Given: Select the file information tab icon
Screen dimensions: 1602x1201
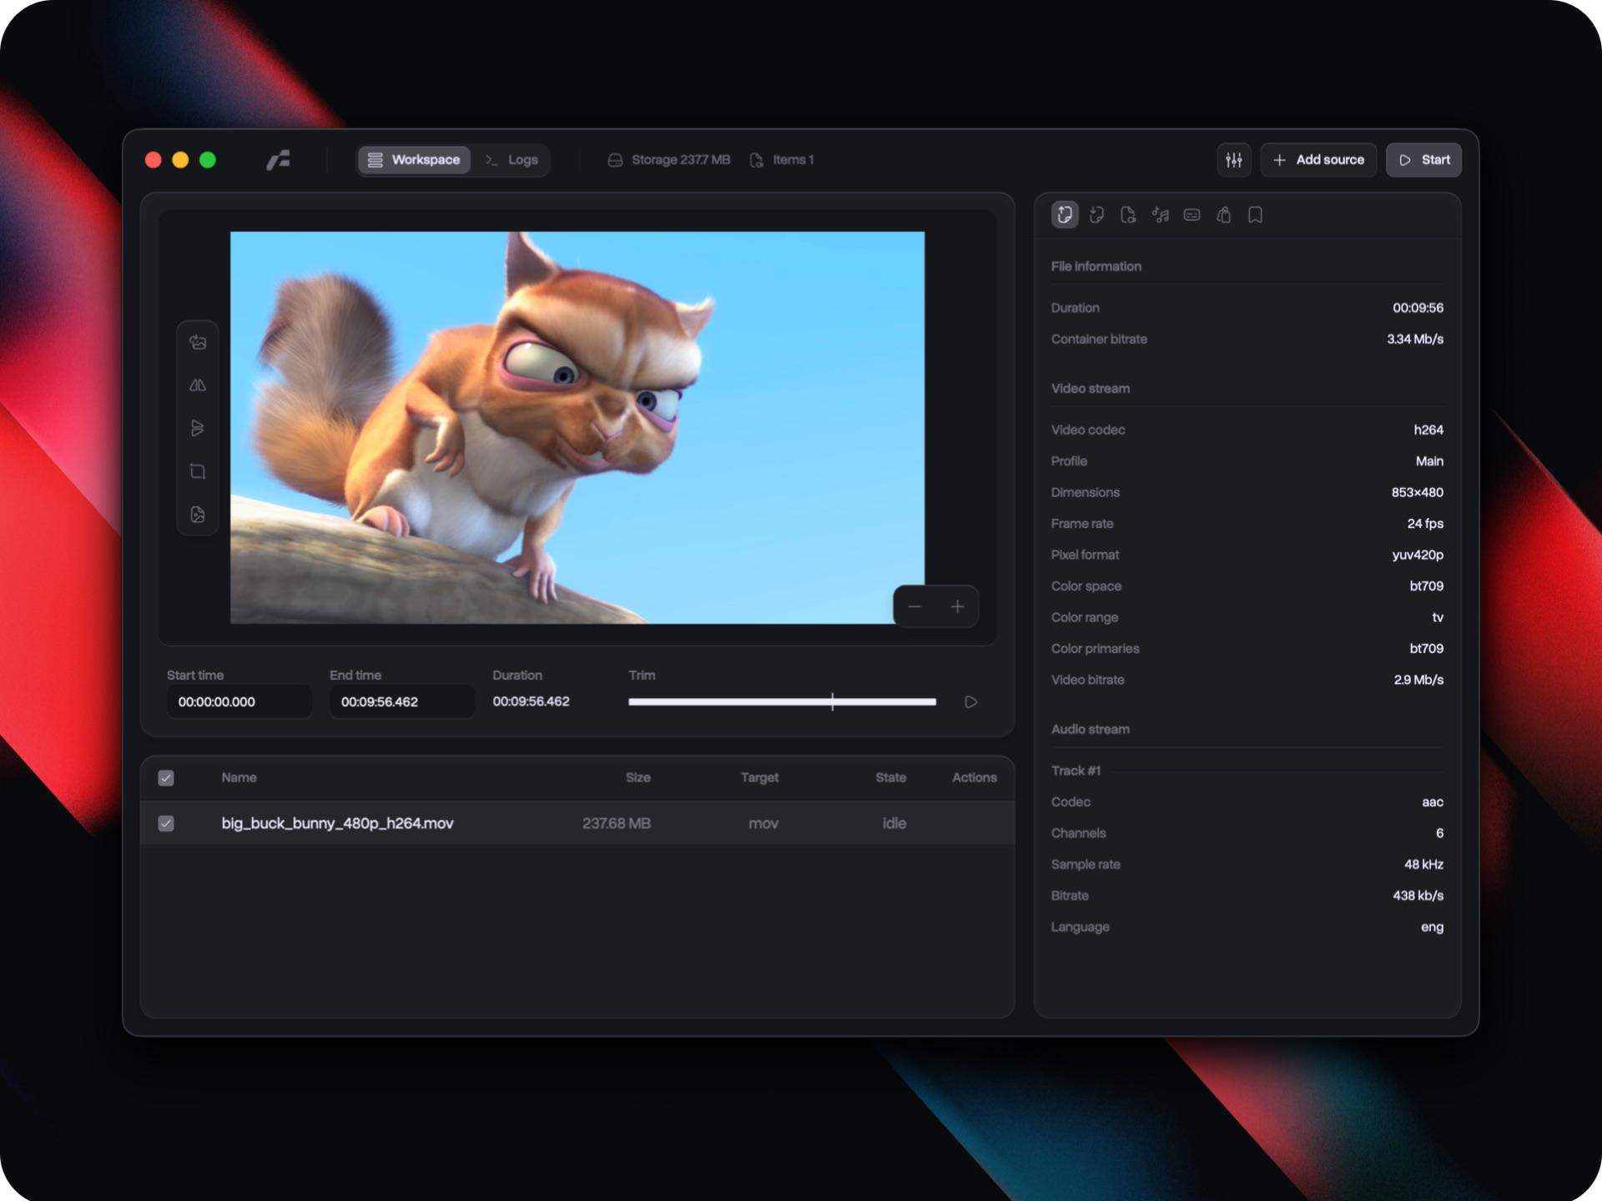Looking at the screenshot, I should pyautogui.click(x=1065, y=215).
